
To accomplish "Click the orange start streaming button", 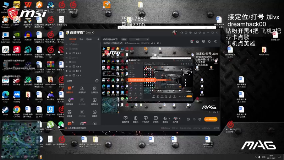I will [211, 119].
